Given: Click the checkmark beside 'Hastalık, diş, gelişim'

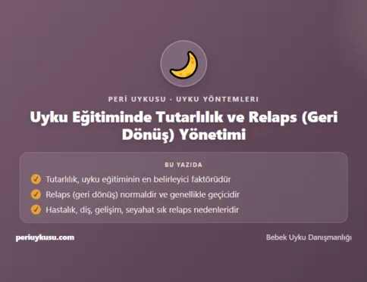Looking at the screenshot, I should point(36,209).
